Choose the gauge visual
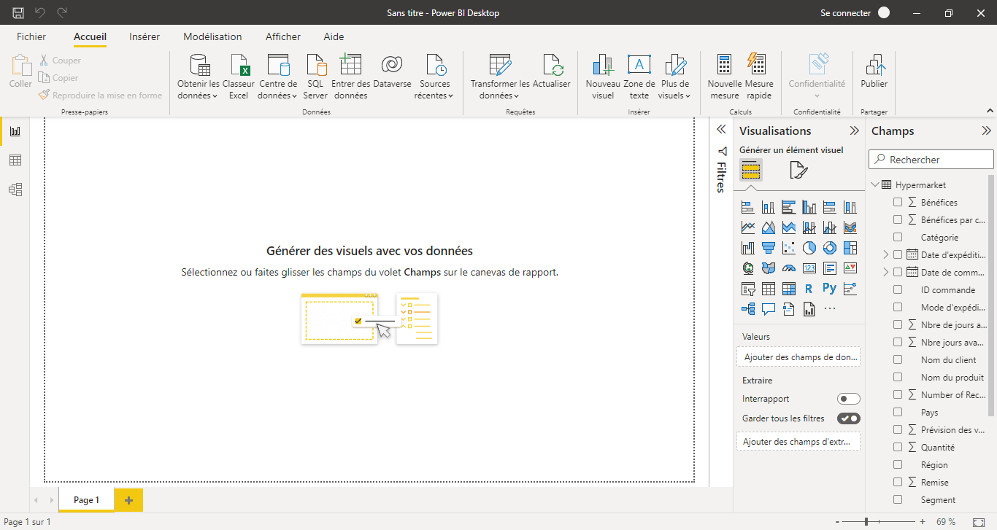 (x=788, y=268)
